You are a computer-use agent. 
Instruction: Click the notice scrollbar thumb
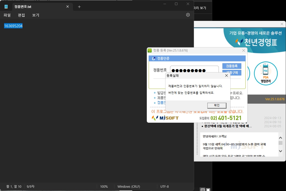point(281,143)
